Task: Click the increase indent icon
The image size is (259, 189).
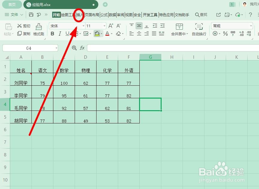Action: pyautogui.click(x=162, y=25)
